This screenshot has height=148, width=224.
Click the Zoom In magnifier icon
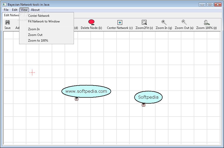(x=164, y=22)
